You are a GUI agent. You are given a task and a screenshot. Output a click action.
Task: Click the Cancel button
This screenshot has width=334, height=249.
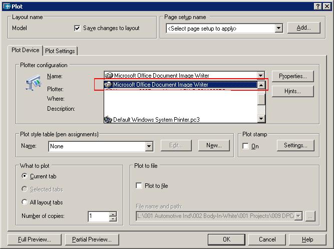tap(267, 239)
